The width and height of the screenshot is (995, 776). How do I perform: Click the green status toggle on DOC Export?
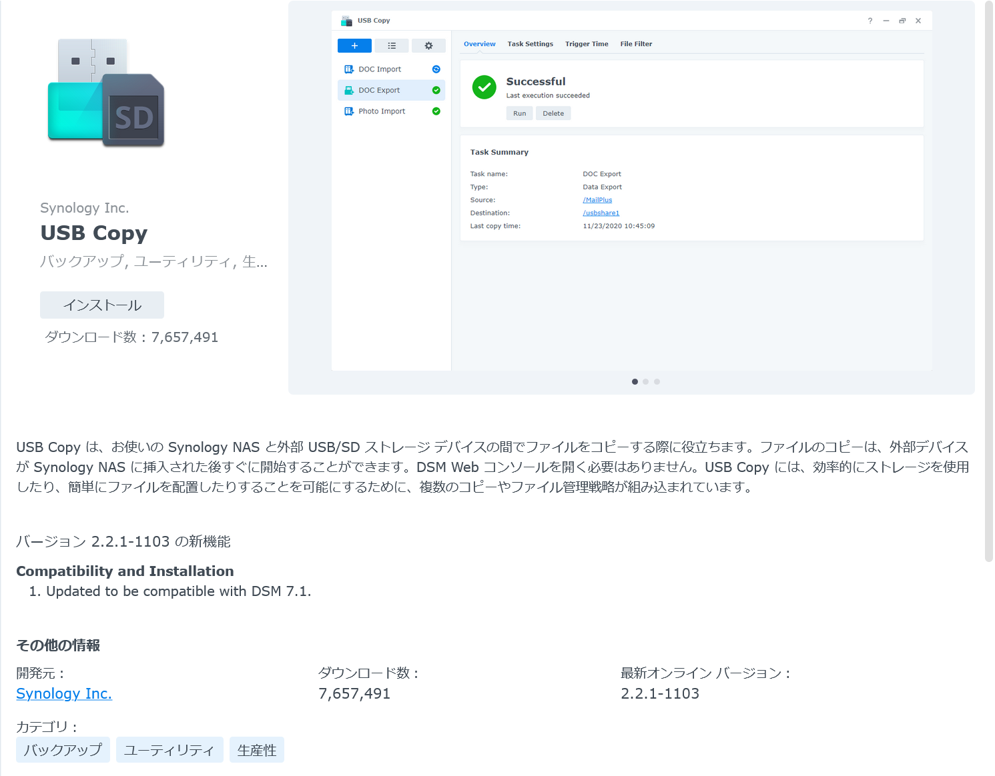pyautogui.click(x=436, y=90)
